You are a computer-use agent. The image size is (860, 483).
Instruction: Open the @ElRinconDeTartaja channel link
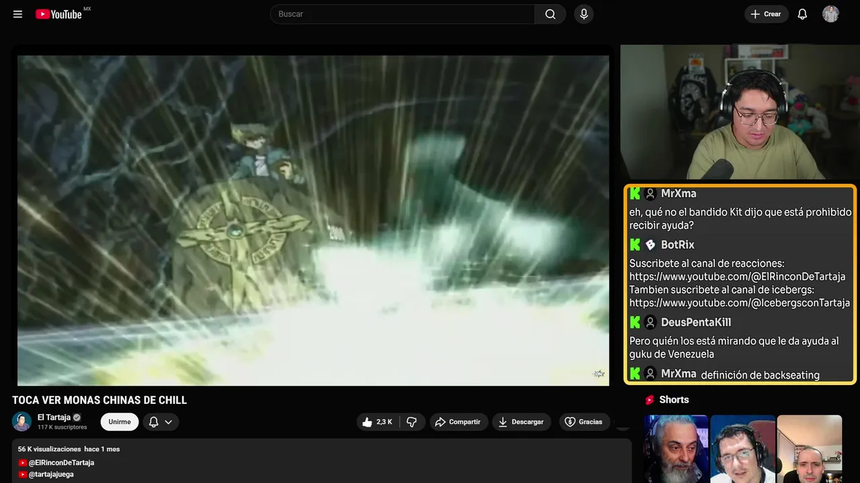[61, 463]
